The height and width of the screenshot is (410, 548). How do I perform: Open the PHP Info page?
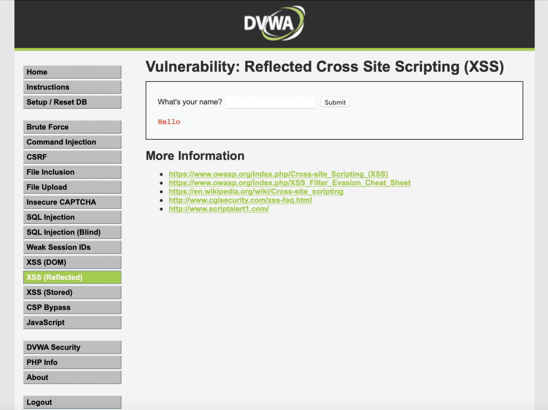point(72,362)
